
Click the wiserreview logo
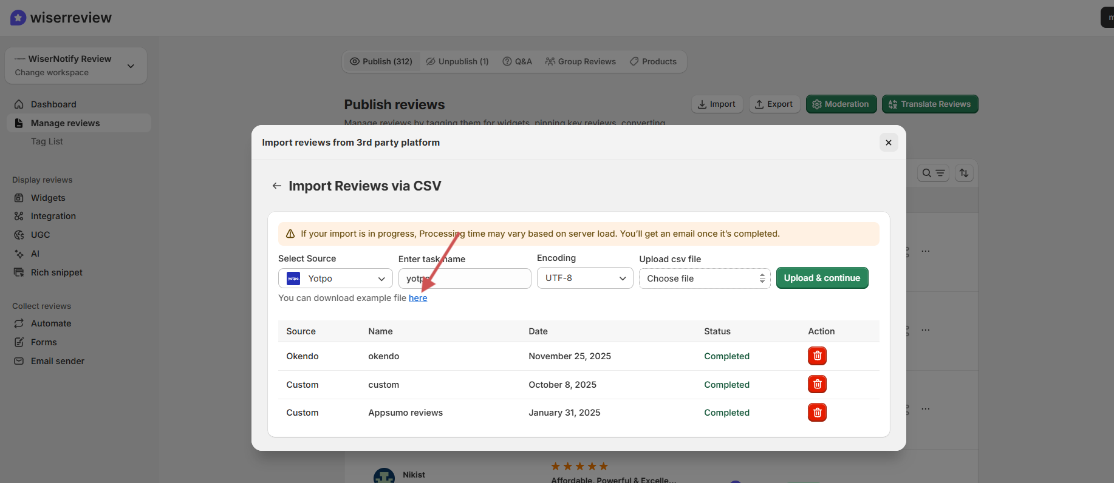pyautogui.click(x=61, y=18)
